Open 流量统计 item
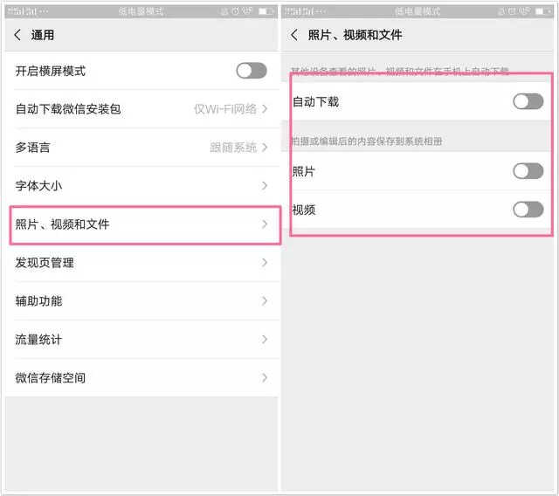559x496 pixels. [141, 340]
